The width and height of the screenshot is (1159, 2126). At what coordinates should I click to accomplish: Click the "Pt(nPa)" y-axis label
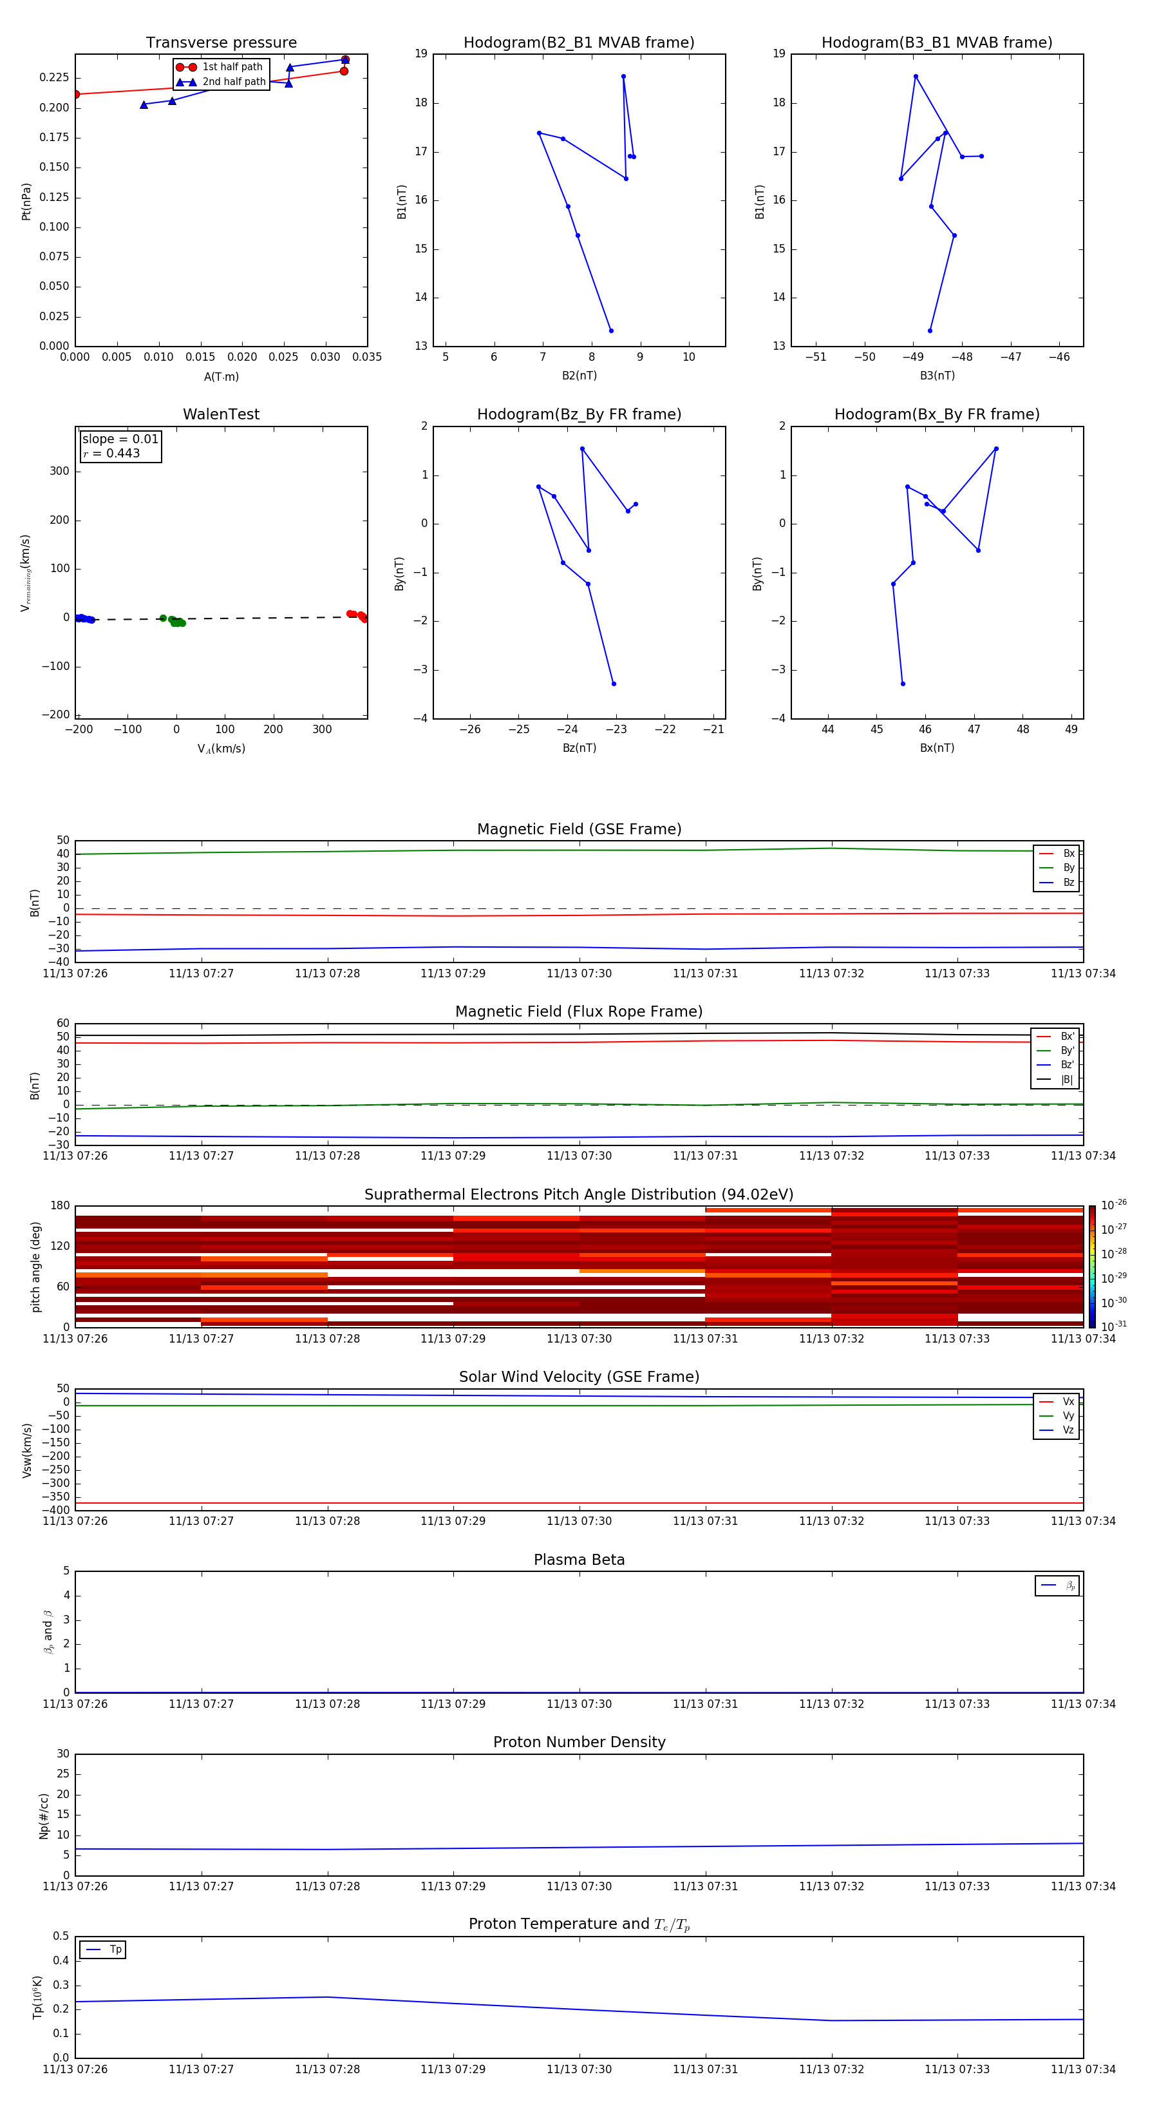pos(26,200)
